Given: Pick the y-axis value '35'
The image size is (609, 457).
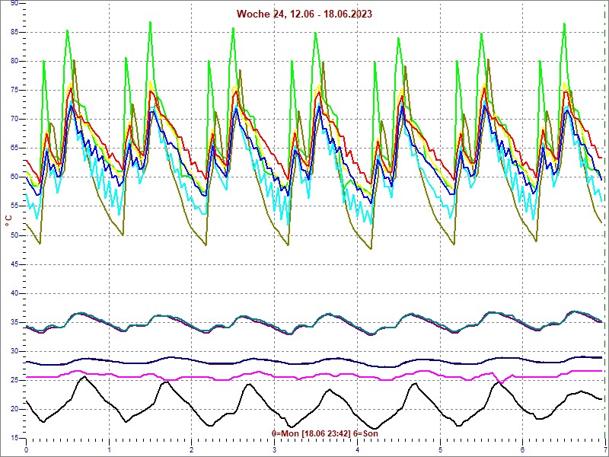Looking at the screenshot, I should click(x=14, y=322).
